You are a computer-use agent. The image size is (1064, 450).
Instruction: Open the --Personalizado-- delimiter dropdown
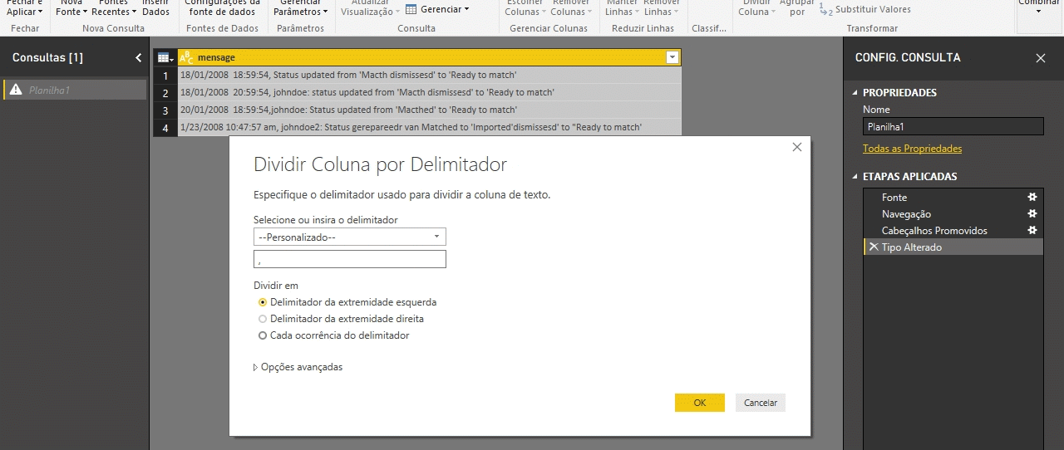point(350,237)
